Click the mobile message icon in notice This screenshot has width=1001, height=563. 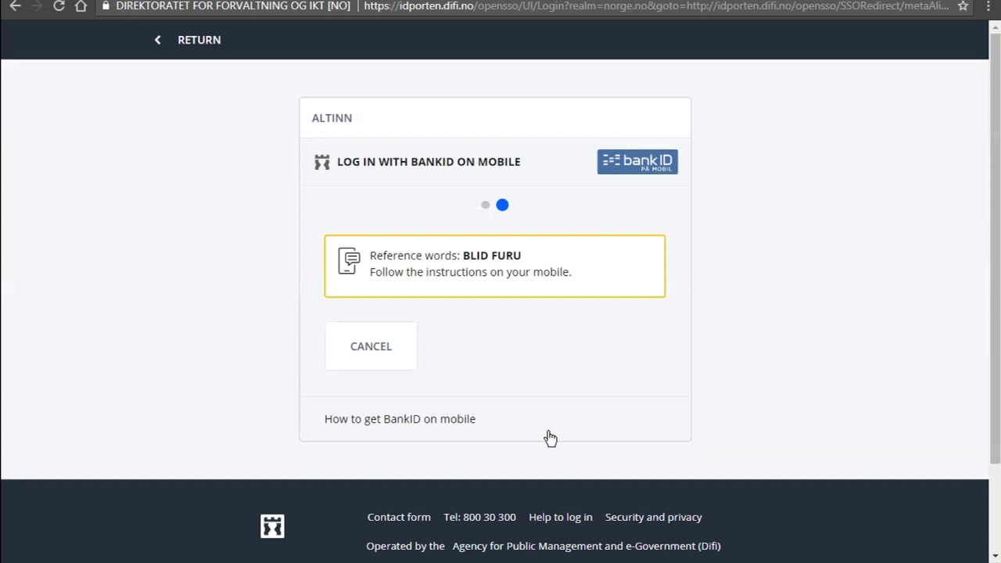tap(349, 261)
